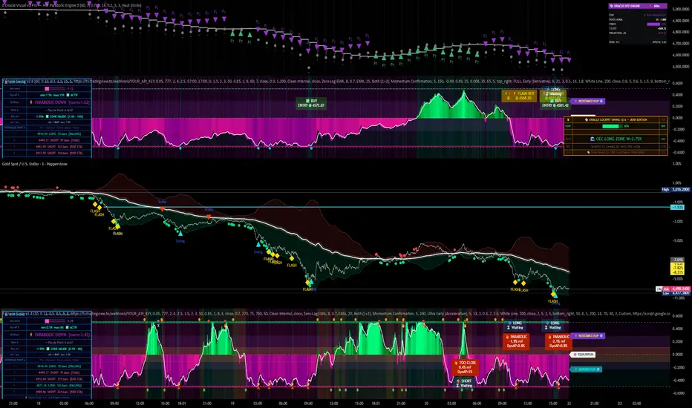Select row 4512.64 SHORT 125 bars
Image resolution: width=692 pixels, height=408 pixels.
click(59, 379)
